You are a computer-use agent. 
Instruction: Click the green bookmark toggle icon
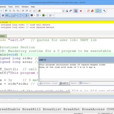pyautogui.click(x=6, y=11)
